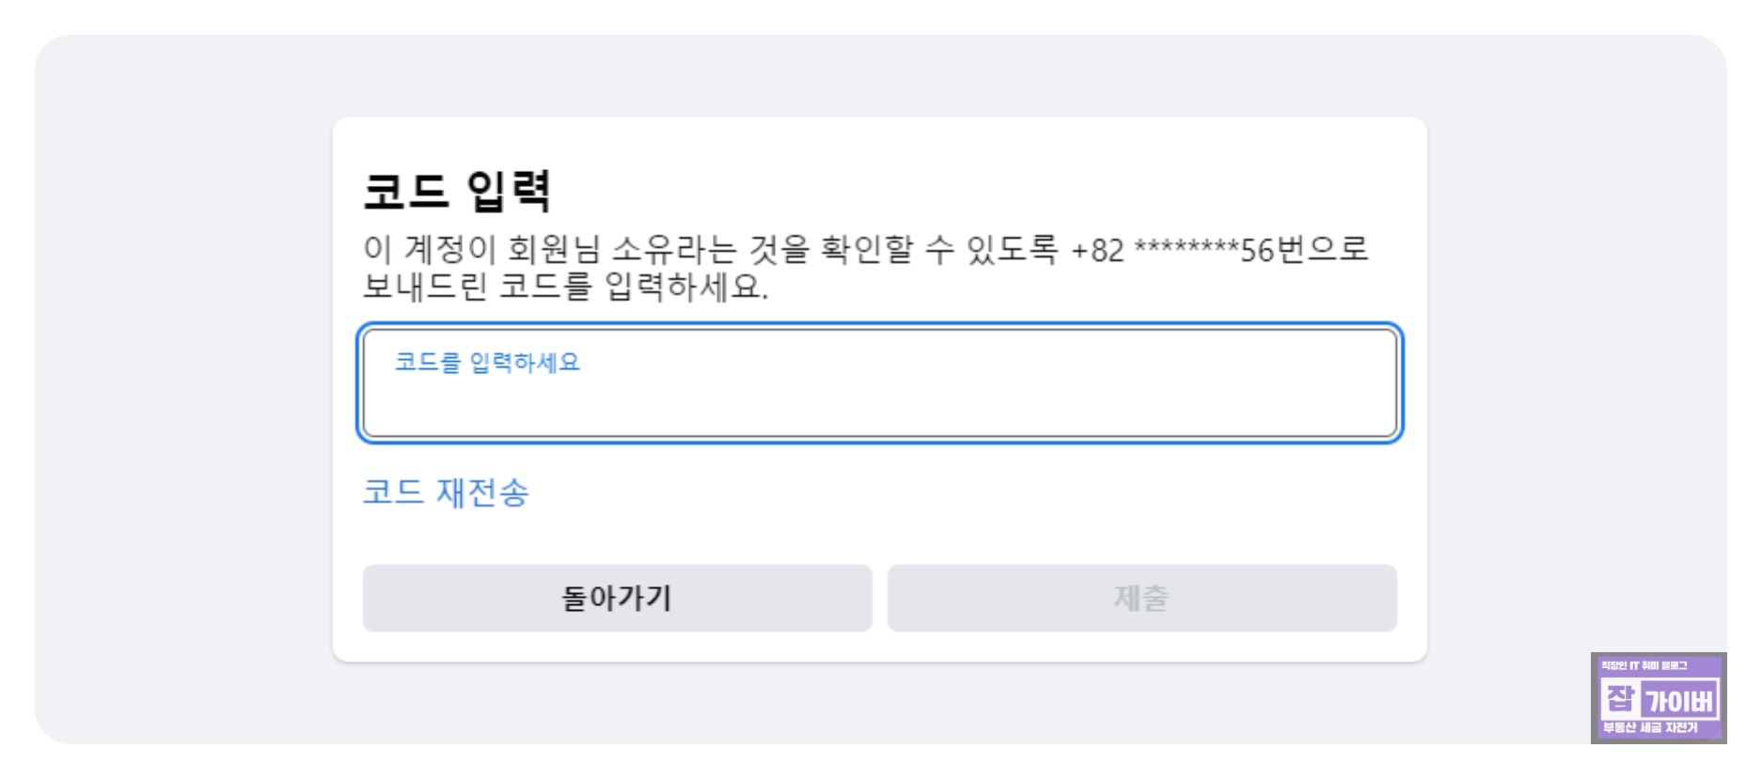1762x779 pixels.
Task: Request a new code via 코드 재전송
Action: pos(447,492)
